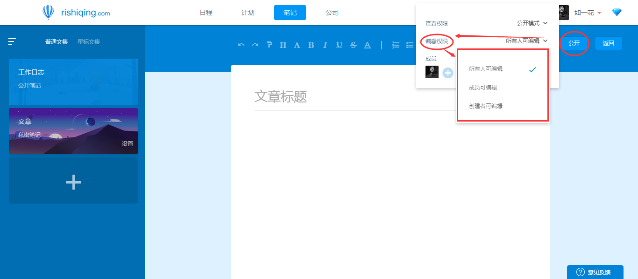Open the 日程 navigation menu item
Screen dimensions: 638x279
[x=206, y=13]
